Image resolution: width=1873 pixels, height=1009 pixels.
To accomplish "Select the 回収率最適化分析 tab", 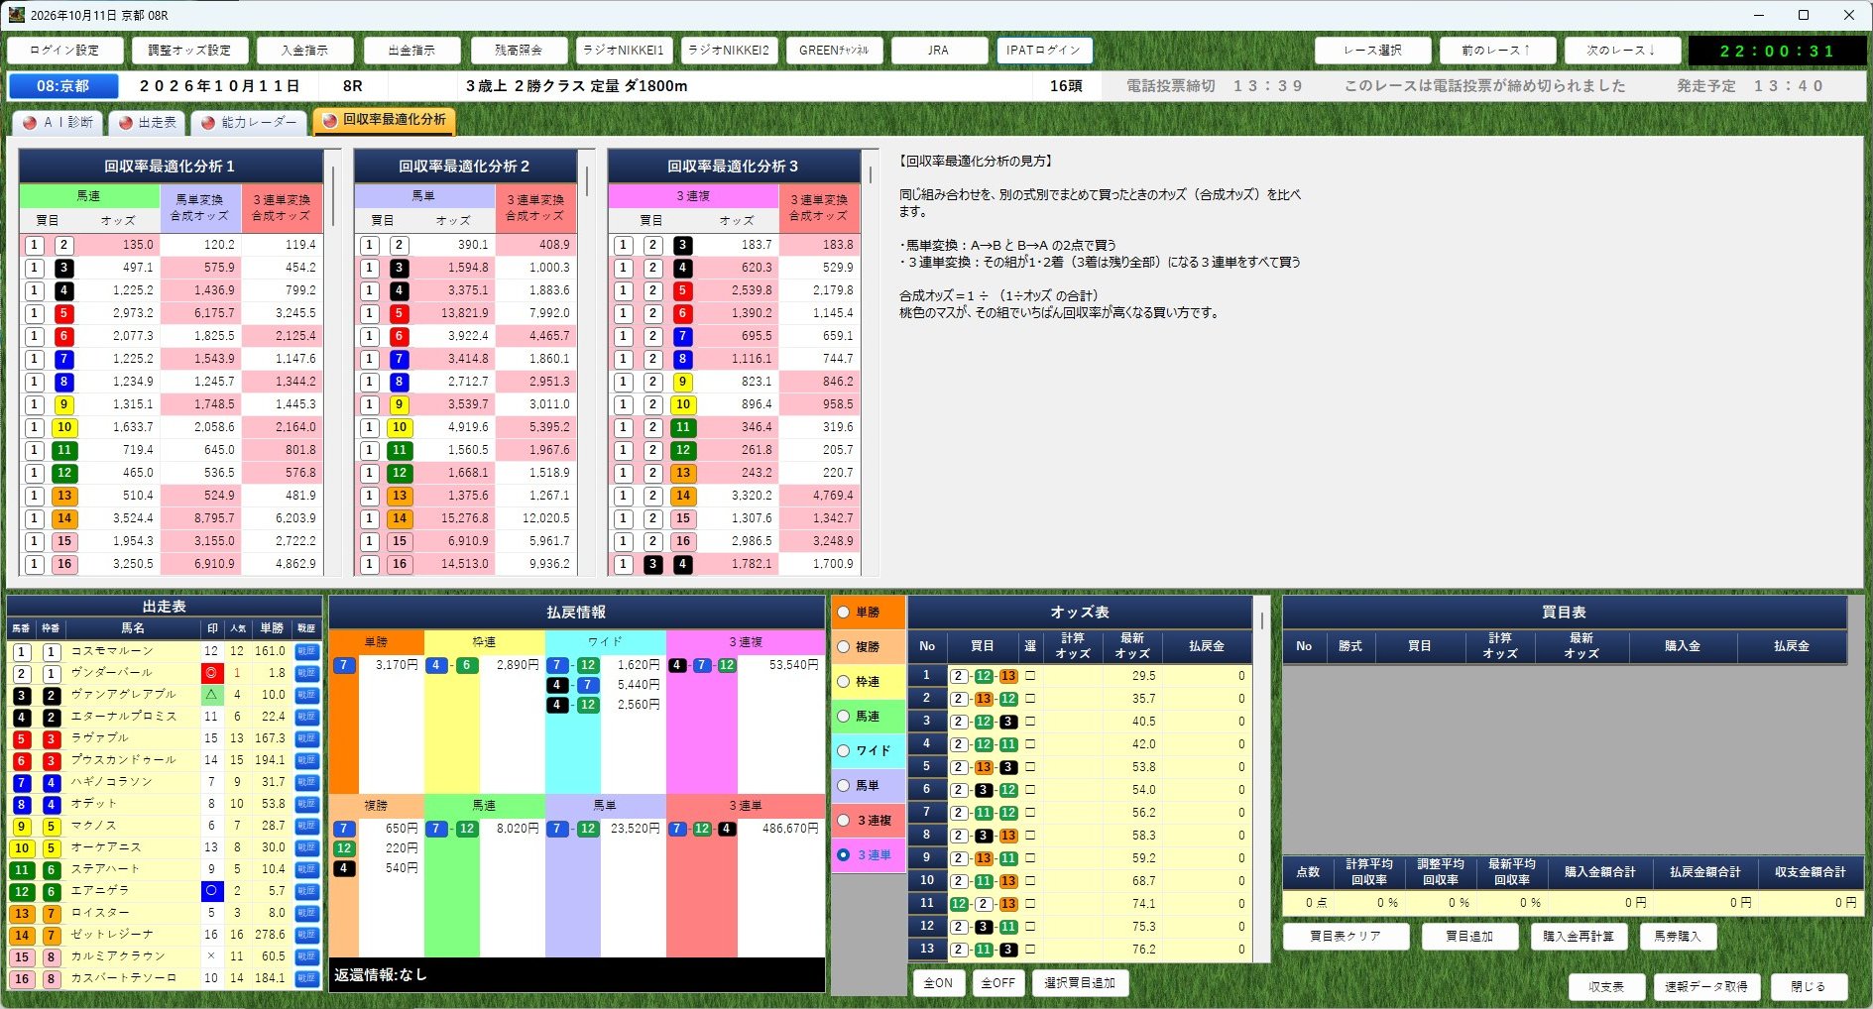I will tap(385, 120).
